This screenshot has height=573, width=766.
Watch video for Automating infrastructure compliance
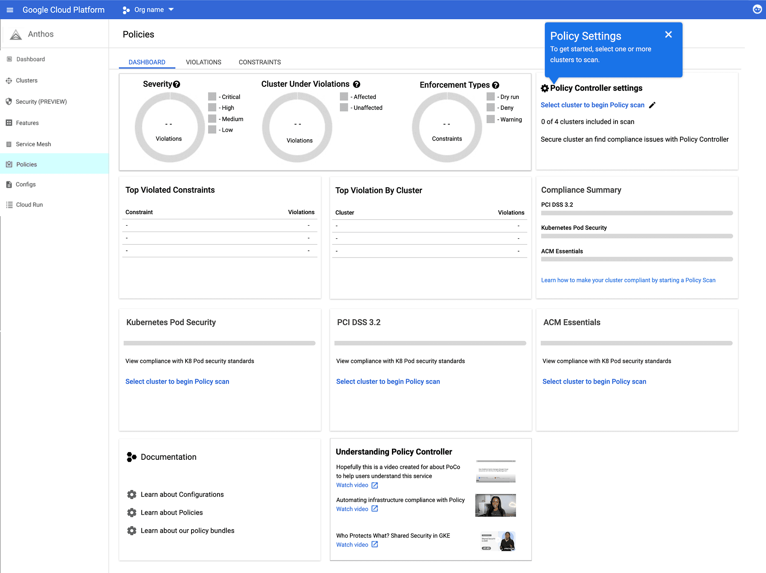(352, 509)
